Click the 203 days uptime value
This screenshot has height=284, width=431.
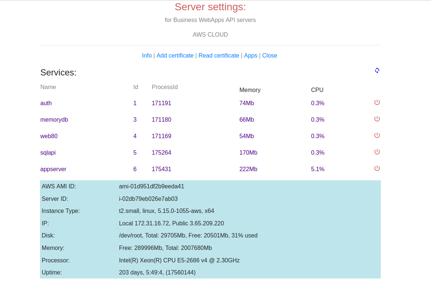(x=157, y=272)
